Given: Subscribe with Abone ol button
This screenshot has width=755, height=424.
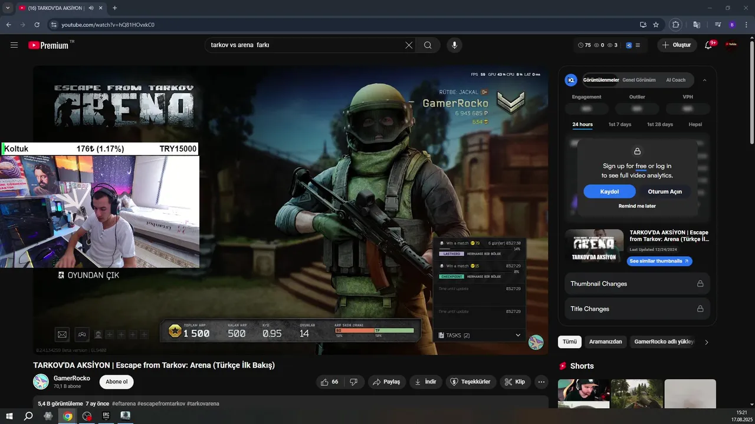Looking at the screenshot, I should [x=117, y=382].
